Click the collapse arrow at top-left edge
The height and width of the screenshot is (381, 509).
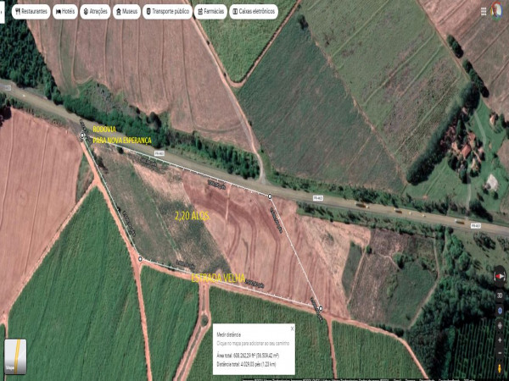[x=3, y=13]
